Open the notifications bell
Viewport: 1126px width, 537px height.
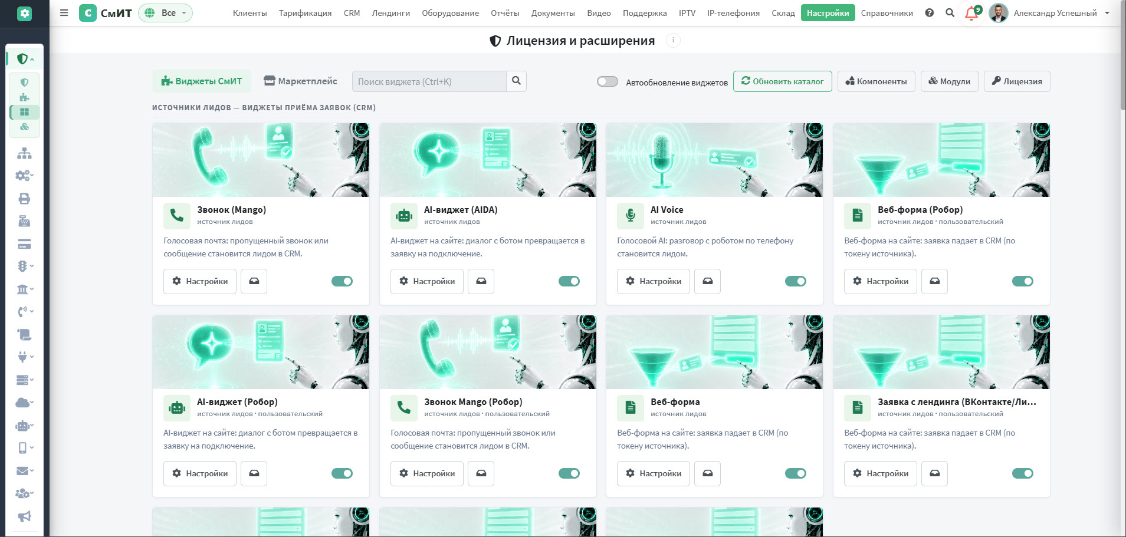[971, 13]
